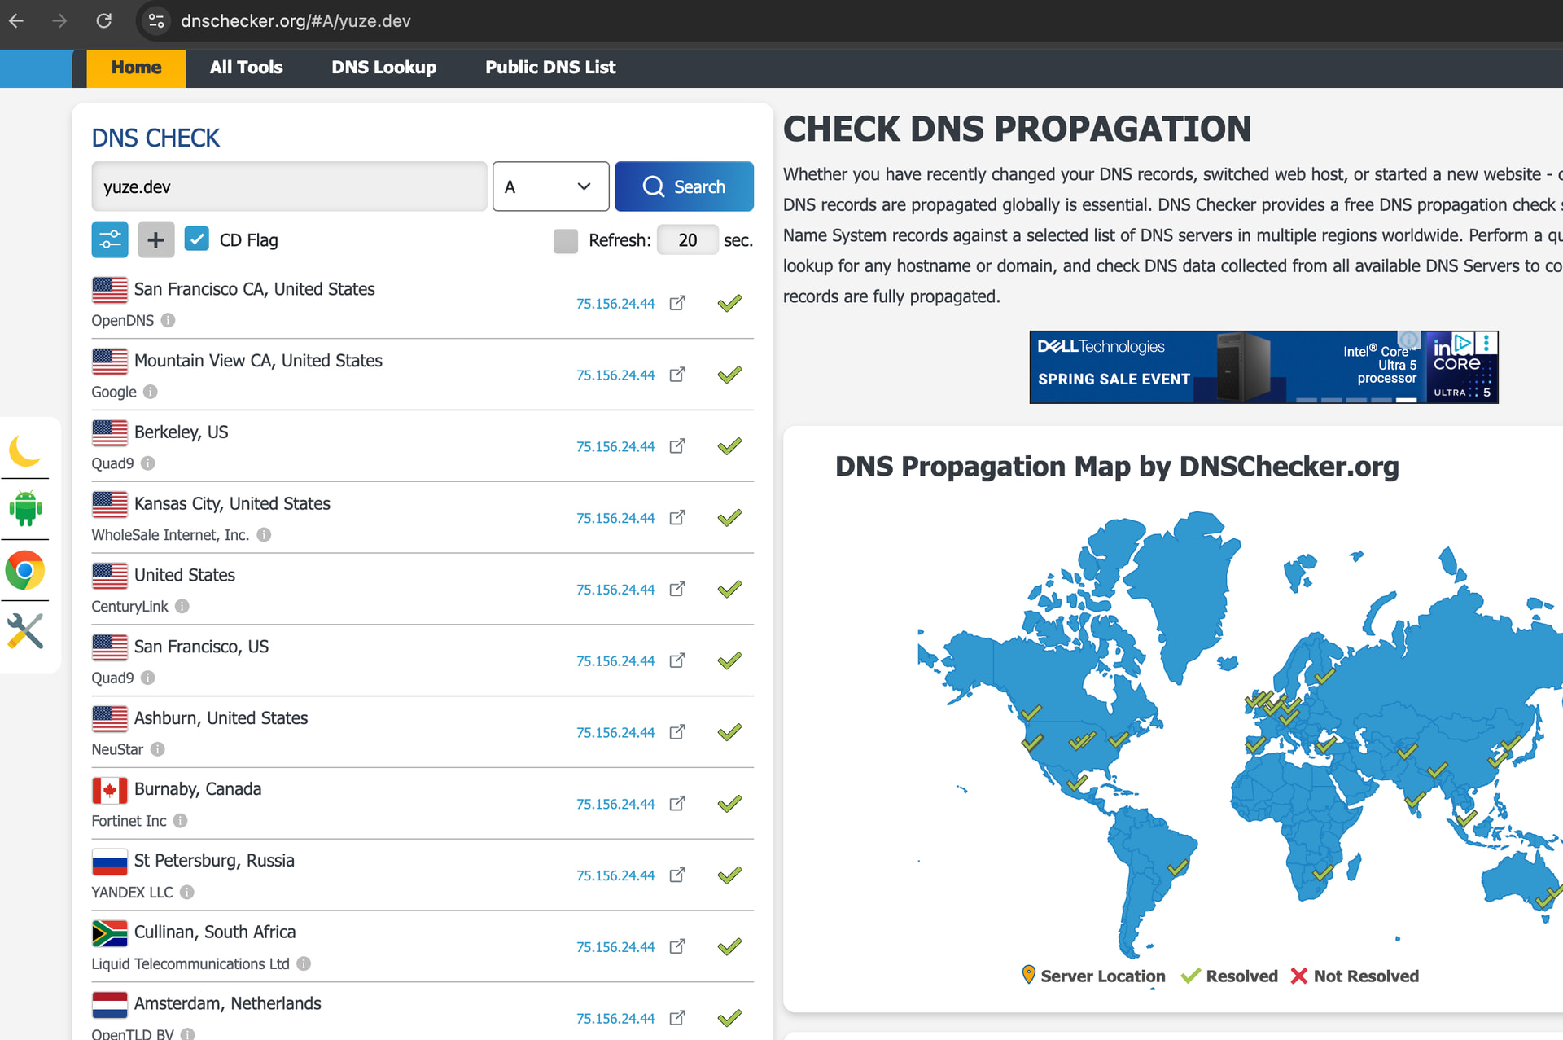Click info icon beside YANDEX LLC
1563x1040 pixels.
(187, 892)
